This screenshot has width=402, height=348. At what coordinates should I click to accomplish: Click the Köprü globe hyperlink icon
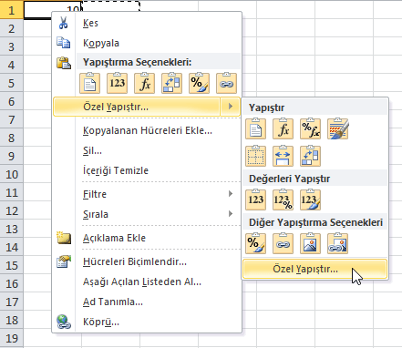(x=64, y=322)
